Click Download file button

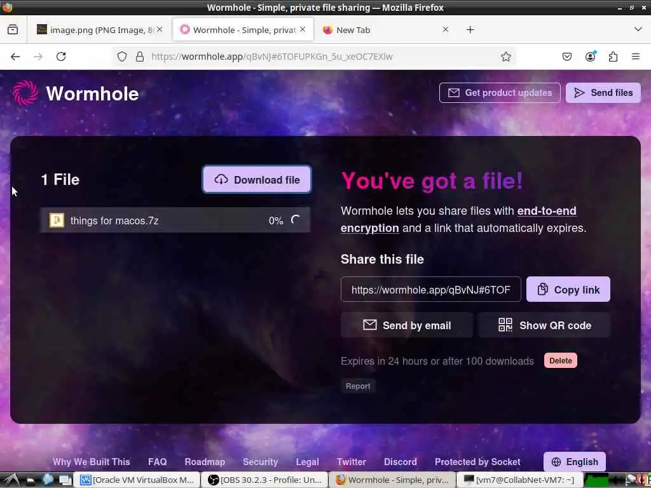[x=257, y=180]
